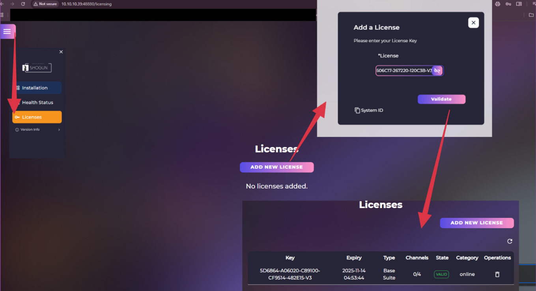Screen dimensions: 536x291
Task: Click the License key input field
Action: (403, 71)
